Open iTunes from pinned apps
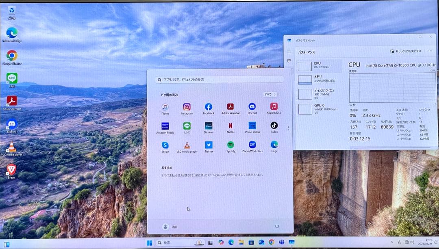The width and height of the screenshot is (439, 249). (165, 107)
